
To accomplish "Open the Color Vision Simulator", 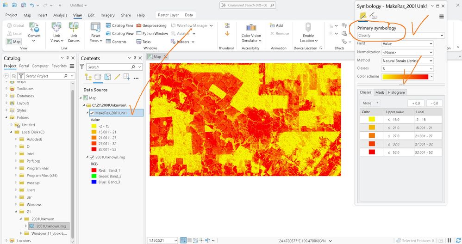I will point(251,32).
